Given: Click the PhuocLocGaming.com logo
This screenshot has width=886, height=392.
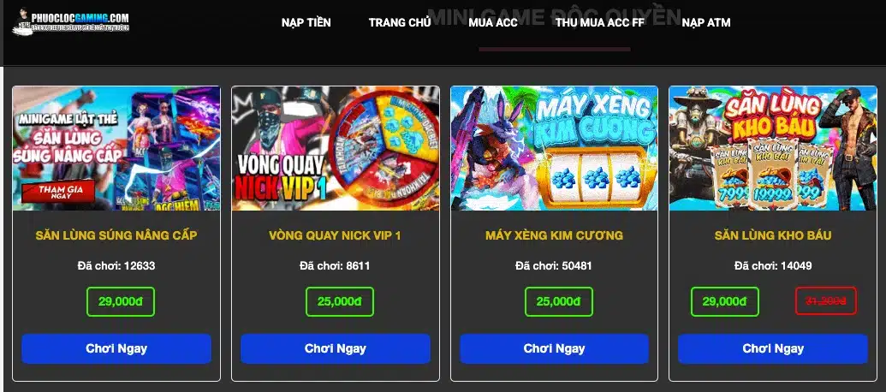Looking at the screenshot, I should [71, 21].
